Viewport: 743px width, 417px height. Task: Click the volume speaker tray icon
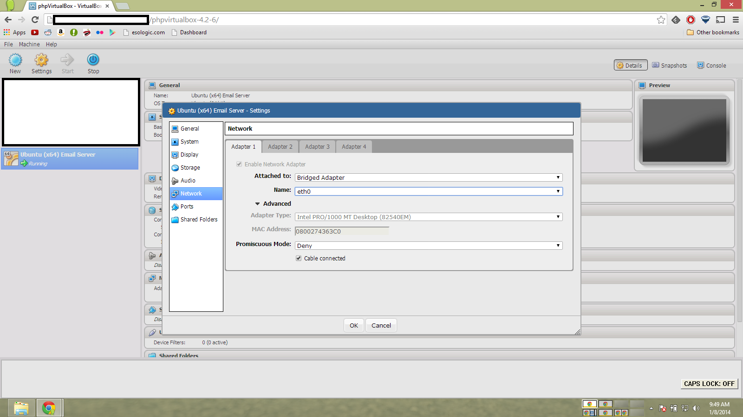click(x=696, y=408)
